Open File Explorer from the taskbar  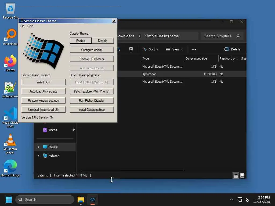(x=81, y=200)
